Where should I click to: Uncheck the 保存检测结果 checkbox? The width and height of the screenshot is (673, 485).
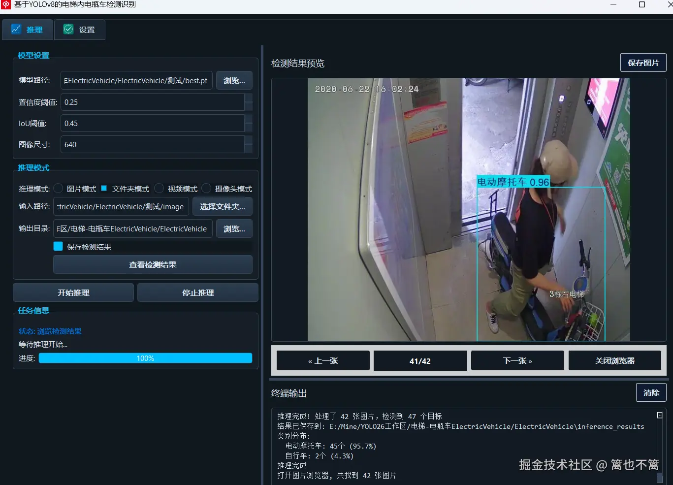tap(58, 246)
